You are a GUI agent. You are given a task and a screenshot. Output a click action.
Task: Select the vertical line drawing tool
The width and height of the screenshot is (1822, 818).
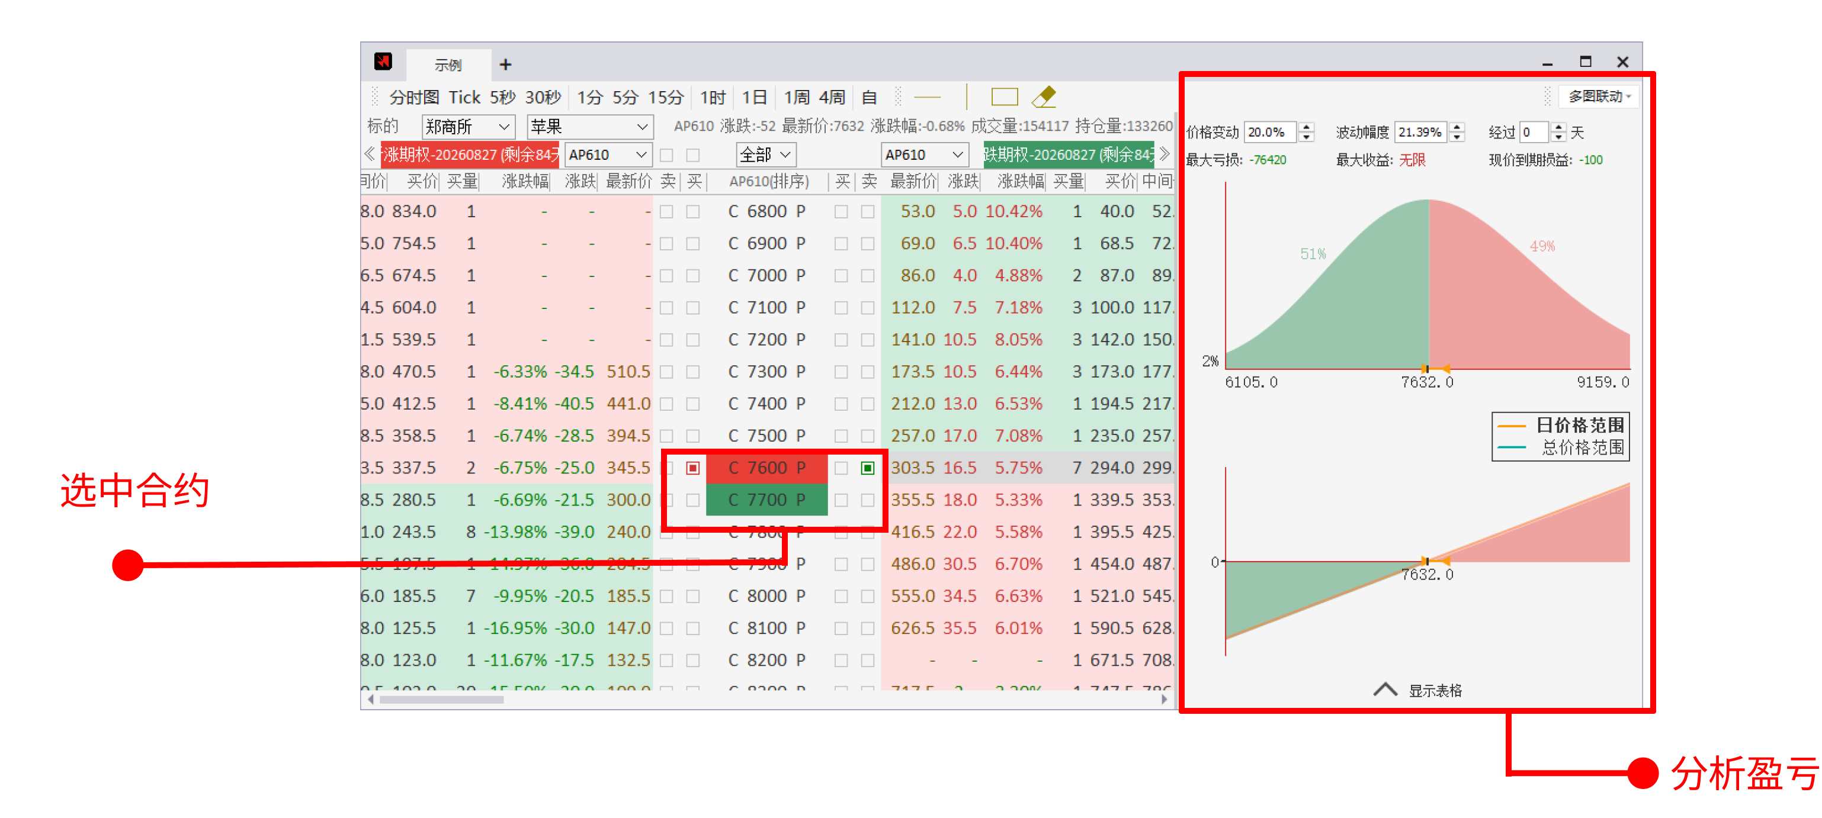(966, 97)
